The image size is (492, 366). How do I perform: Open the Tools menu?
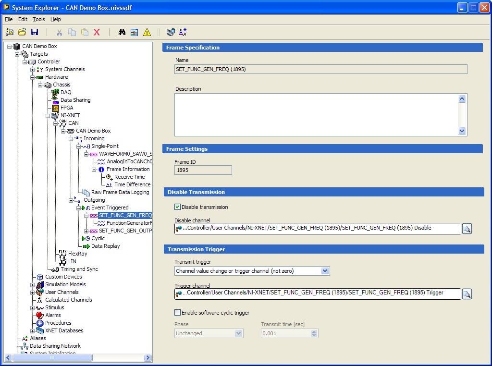click(39, 19)
